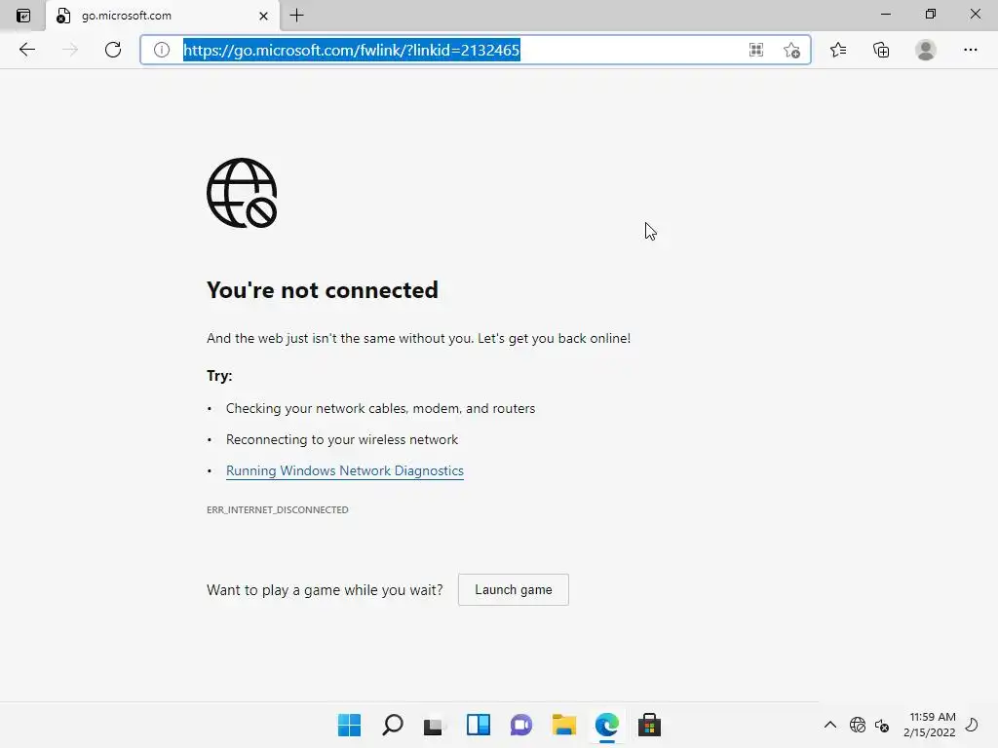The image size is (998, 748).
Task: Open the Collections panel
Action: click(x=881, y=50)
